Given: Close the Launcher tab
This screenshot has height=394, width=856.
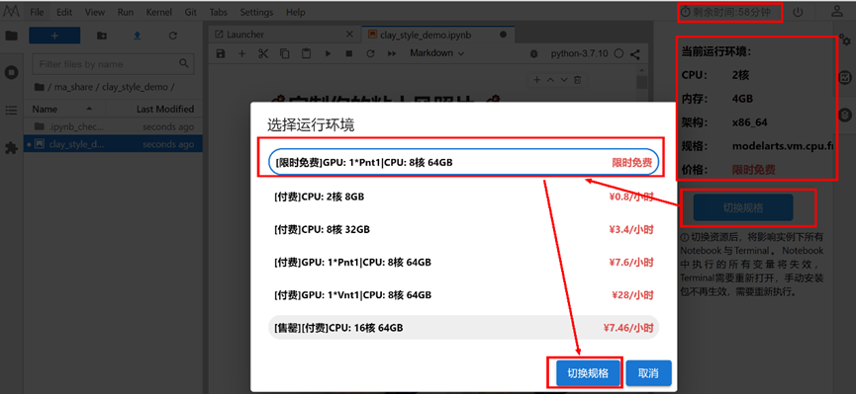Looking at the screenshot, I should coord(350,35).
